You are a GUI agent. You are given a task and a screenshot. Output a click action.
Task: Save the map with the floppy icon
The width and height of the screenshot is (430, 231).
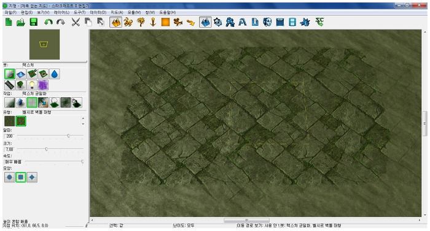[33, 22]
